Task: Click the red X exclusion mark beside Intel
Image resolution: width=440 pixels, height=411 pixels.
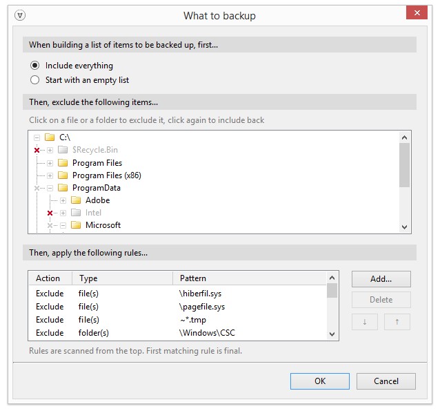Action: 50,213
